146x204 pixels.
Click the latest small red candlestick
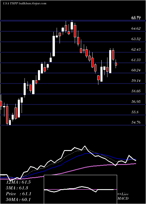point(116,64)
